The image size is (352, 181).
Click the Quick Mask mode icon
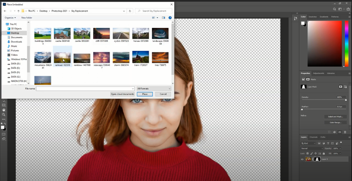(x=4, y=134)
